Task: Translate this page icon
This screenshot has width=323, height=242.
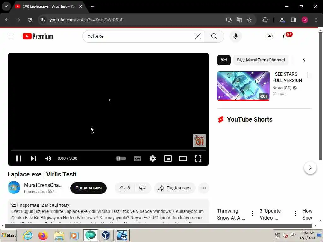Action: 239,20
